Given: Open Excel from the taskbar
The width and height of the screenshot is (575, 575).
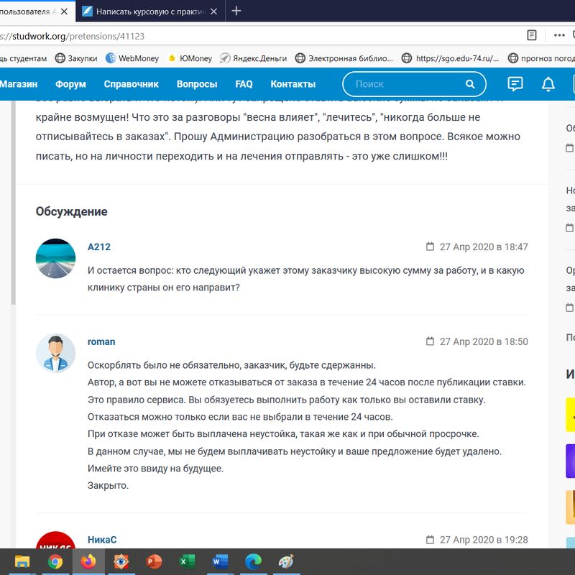Looking at the screenshot, I should pos(187,561).
